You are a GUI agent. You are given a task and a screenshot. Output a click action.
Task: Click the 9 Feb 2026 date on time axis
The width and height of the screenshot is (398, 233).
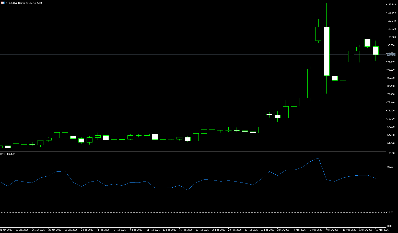click(x=136, y=230)
